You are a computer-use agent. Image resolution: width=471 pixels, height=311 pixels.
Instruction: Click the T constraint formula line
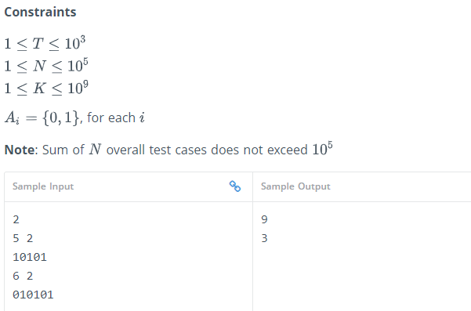point(45,43)
